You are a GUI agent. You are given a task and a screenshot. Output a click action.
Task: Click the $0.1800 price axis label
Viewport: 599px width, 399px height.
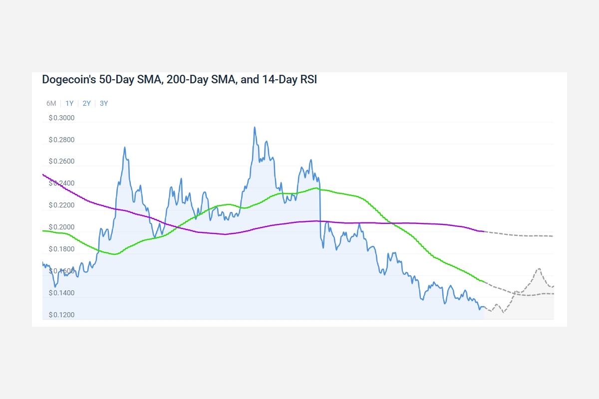click(61, 249)
